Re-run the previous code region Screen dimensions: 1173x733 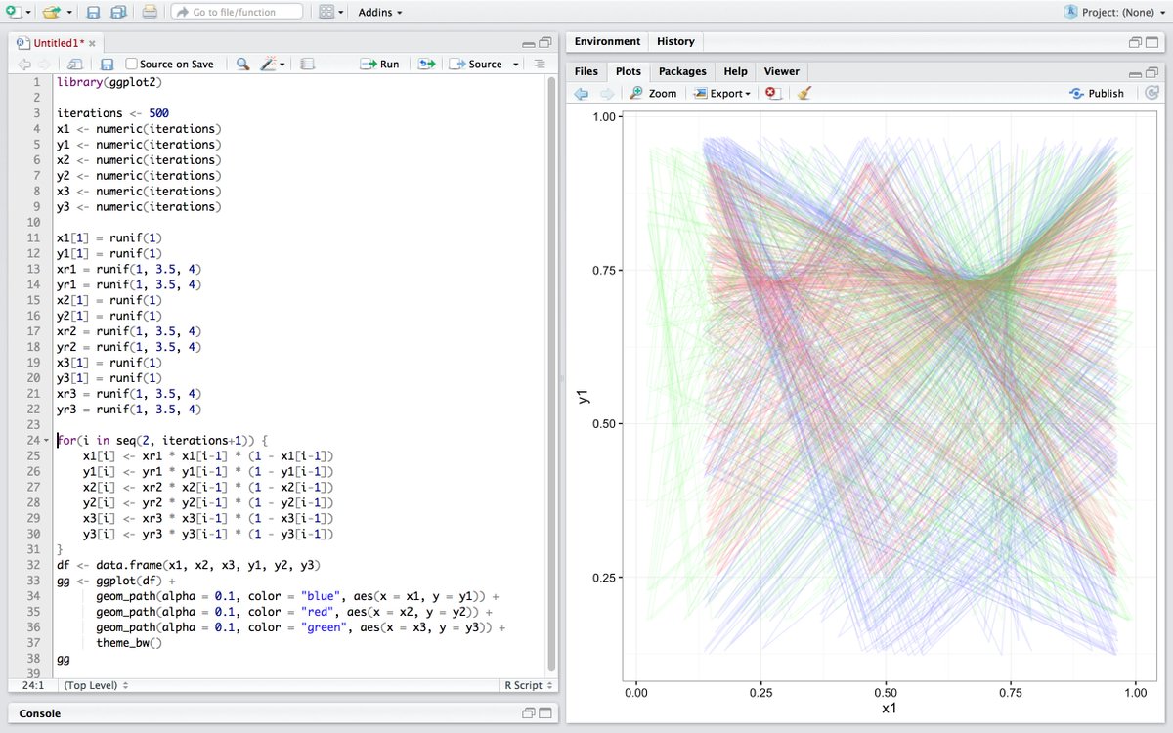[425, 63]
